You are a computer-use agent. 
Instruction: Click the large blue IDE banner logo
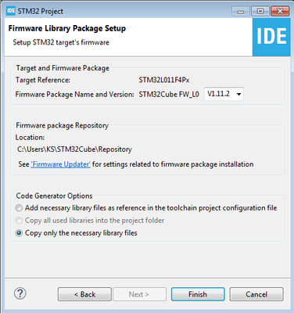pyautogui.click(x=271, y=37)
